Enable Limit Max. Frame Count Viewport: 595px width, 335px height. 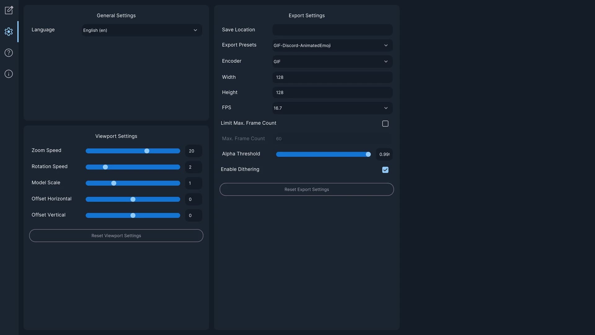point(385,123)
